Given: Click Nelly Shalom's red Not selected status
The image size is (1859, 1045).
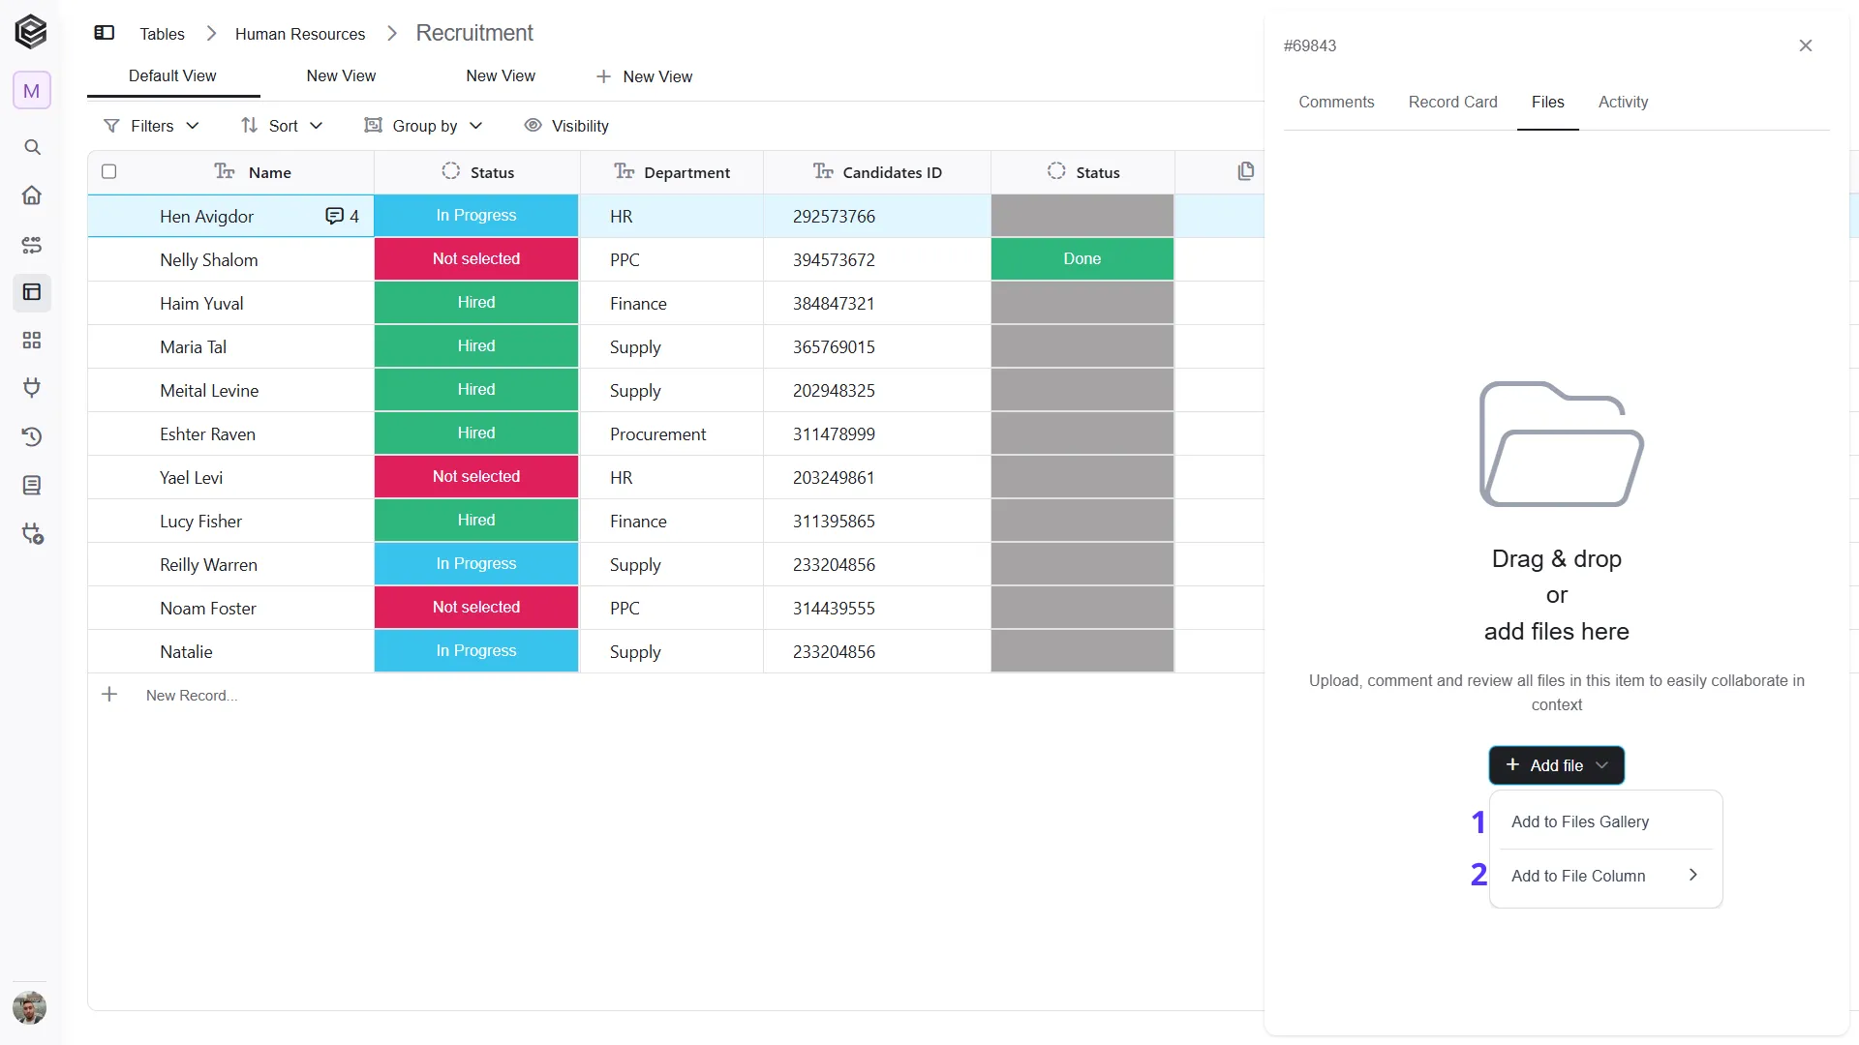Looking at the screenshot, I should [476, 259].
